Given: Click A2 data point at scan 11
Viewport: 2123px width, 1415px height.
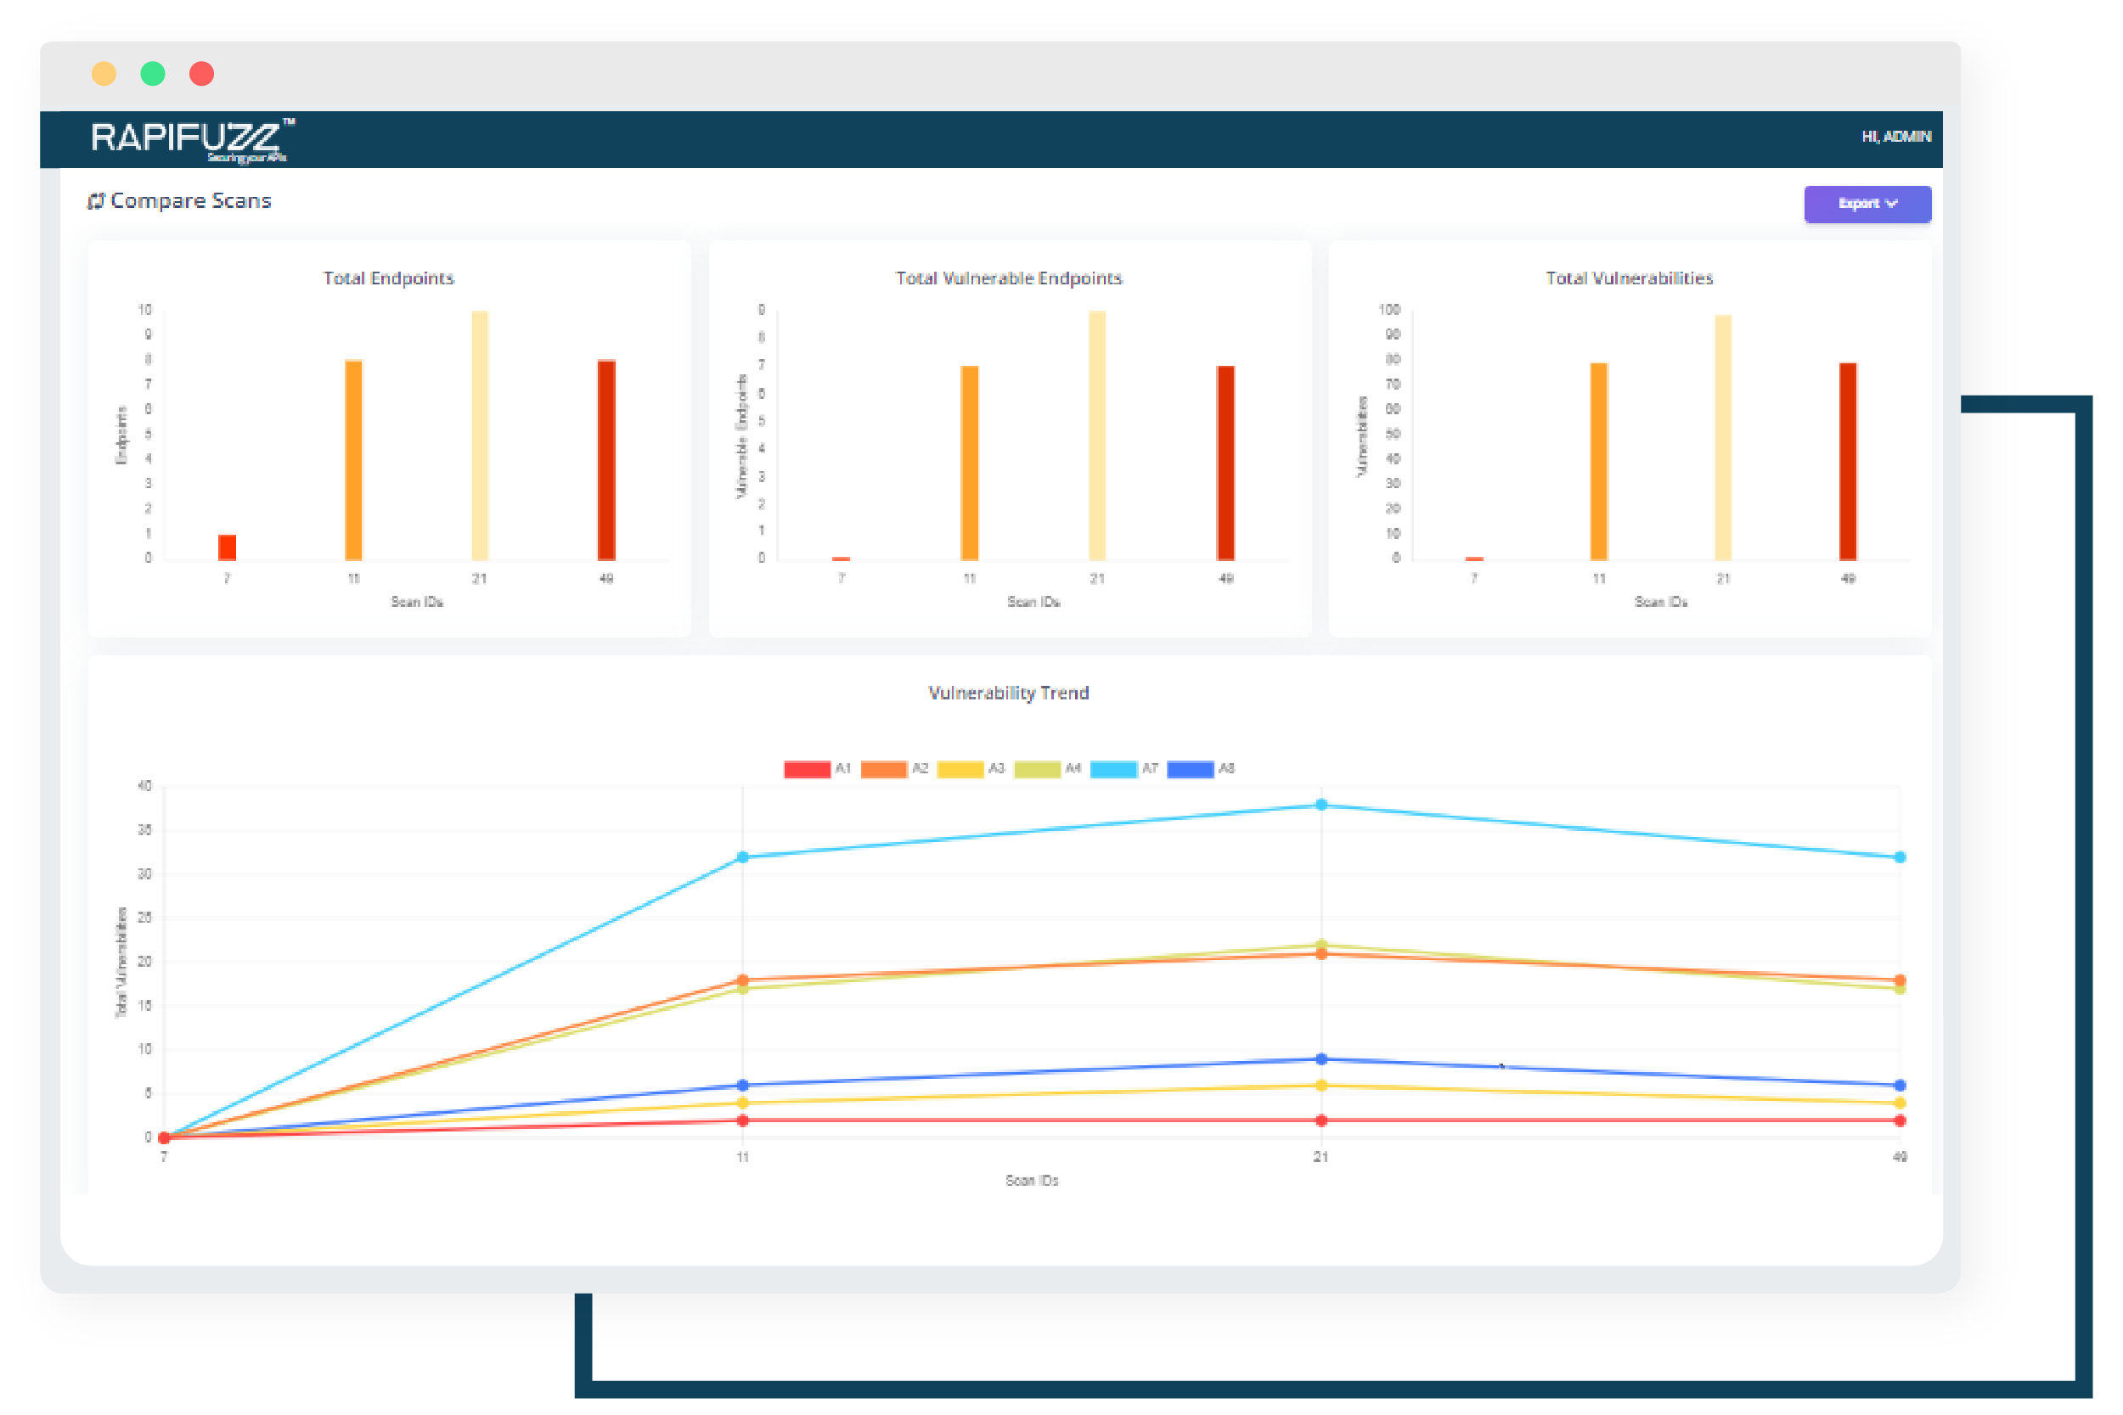Looking at the screenshot, I should tap(743, 980).
